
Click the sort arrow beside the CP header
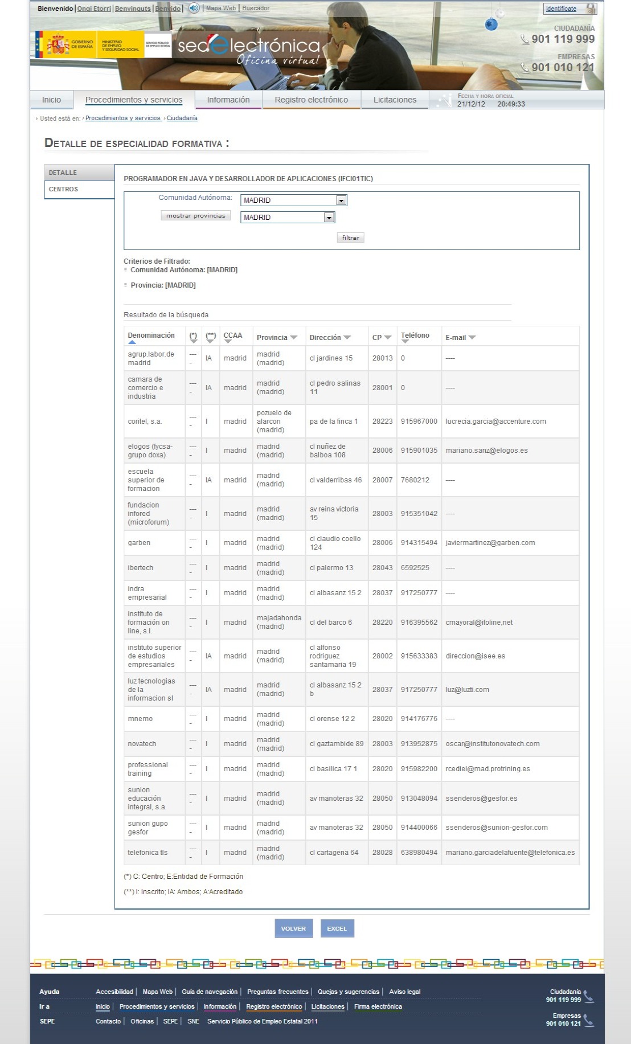(388, 338)
